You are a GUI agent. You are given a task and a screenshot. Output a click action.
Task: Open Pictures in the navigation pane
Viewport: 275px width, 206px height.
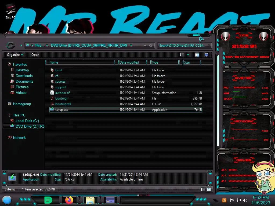pyautogui.click(x=22, y=87)
